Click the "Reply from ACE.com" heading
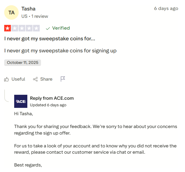 52,98
